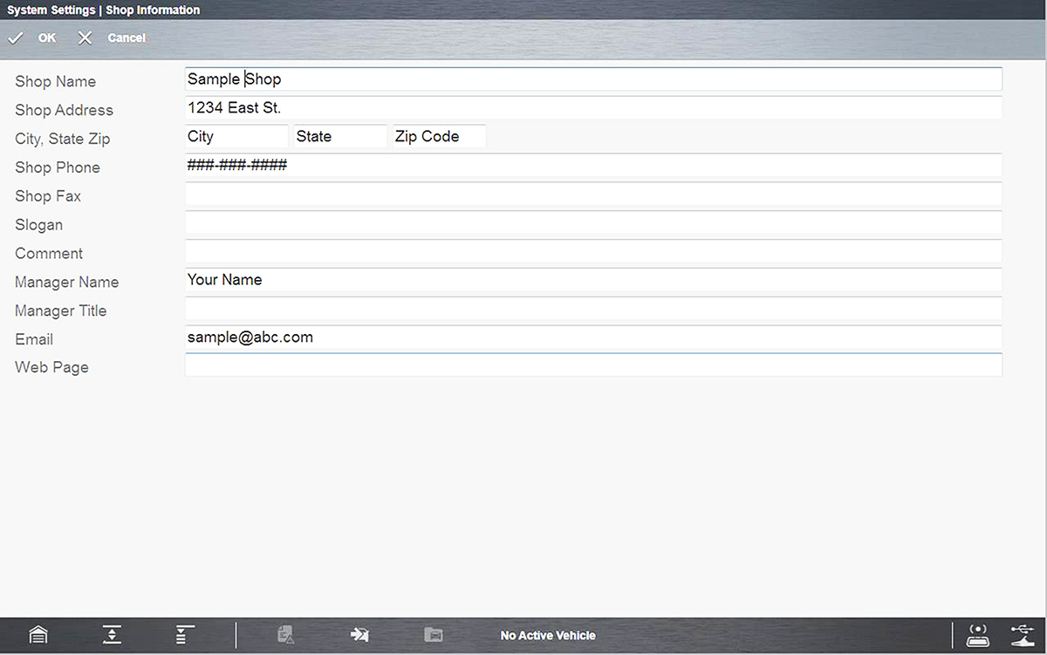The width and height of the screenshot is (1047, 655).
Task: Click the collapse-to-line icon in bottom toolbar
Action: coord(112,635)
